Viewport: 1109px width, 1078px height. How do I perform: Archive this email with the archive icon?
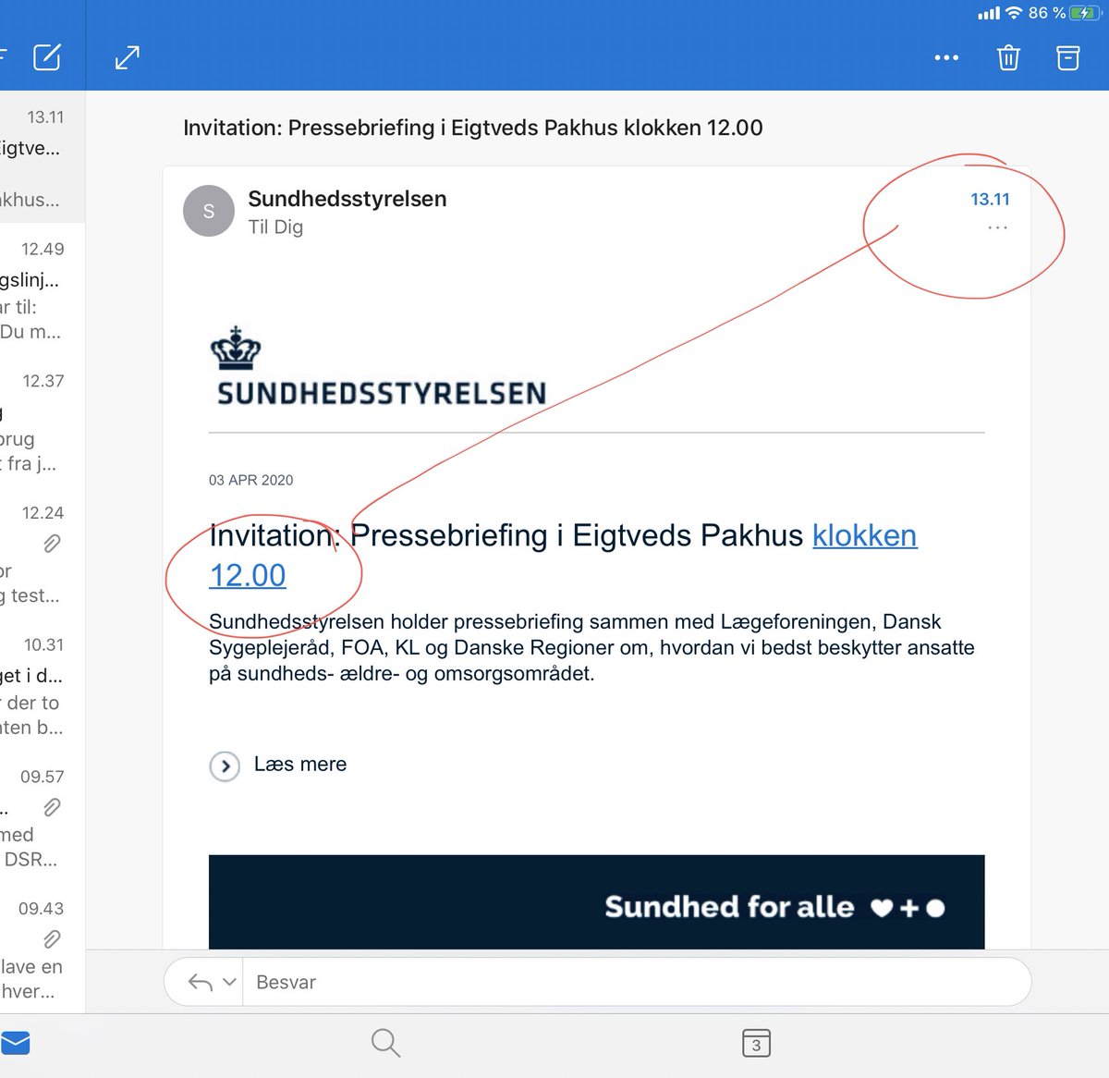click(1068, 57)
